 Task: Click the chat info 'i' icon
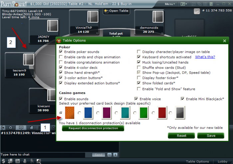[115, 155]
